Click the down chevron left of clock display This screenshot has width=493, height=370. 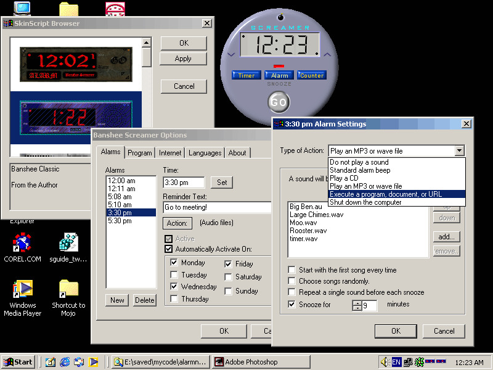coord(232,54)
